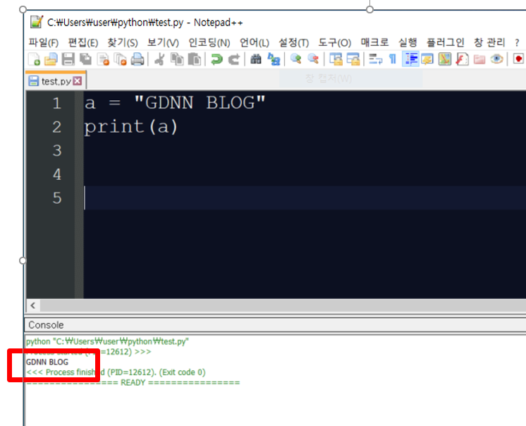Click the Function List toolbar icon
526x426 pixels.
[x=462, y=59]
